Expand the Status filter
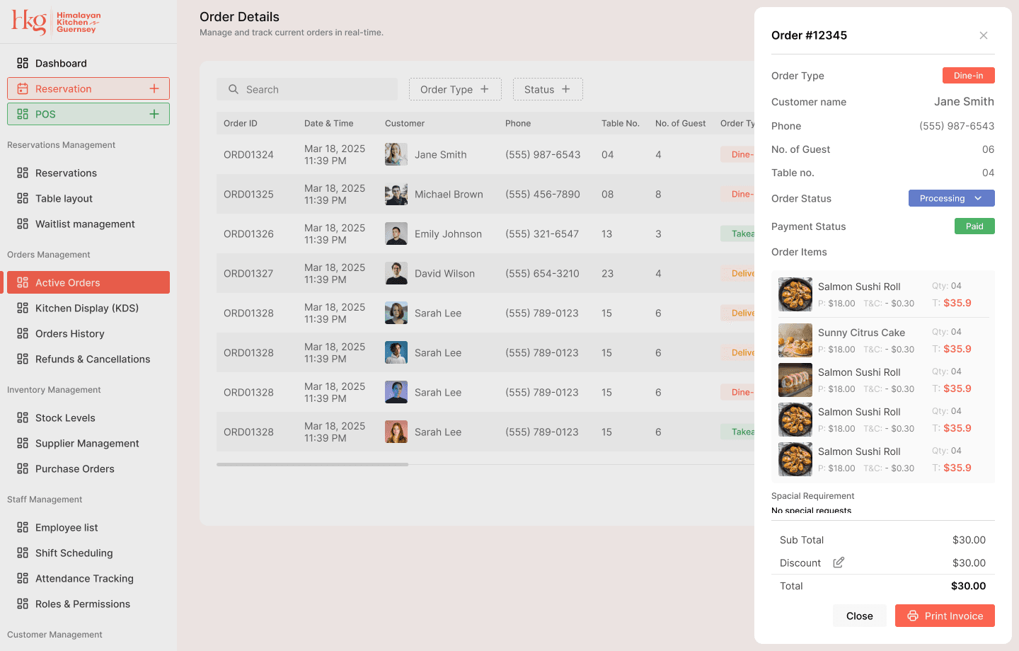Image resolution: width=1019 pixels, height=651 pixels. tap(548, 89)
